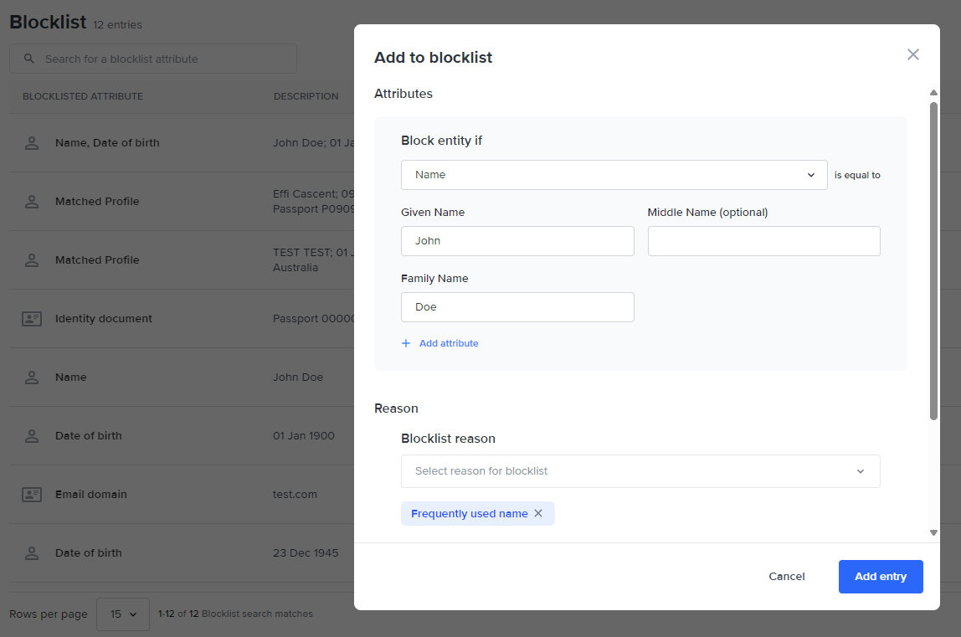Close the Add to blocklist dialog

[x=912, y=54]
